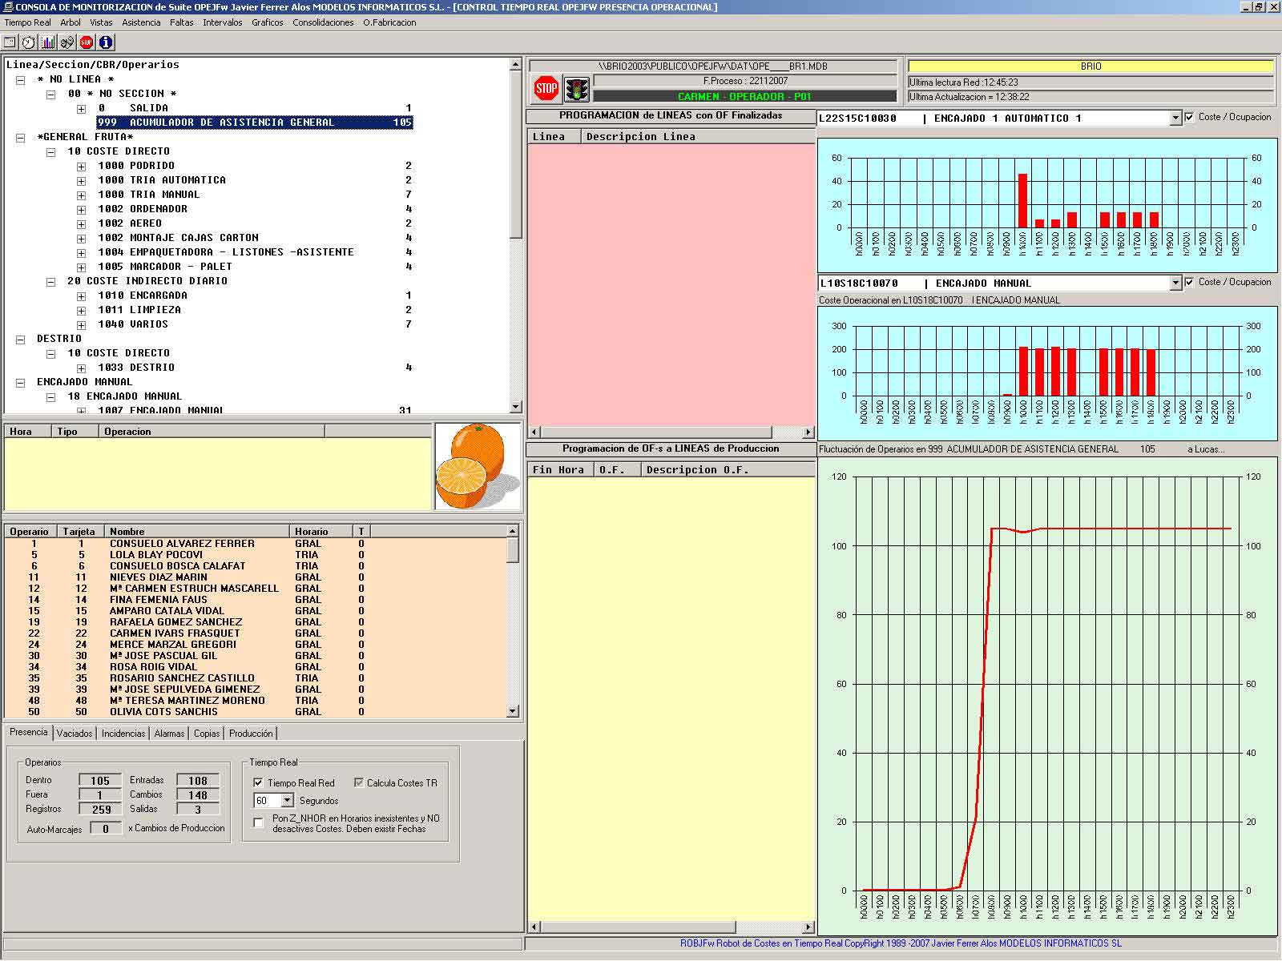Screen dimensions: 1282x961
Task: Click the orange fruit picture
Action: 478,467
